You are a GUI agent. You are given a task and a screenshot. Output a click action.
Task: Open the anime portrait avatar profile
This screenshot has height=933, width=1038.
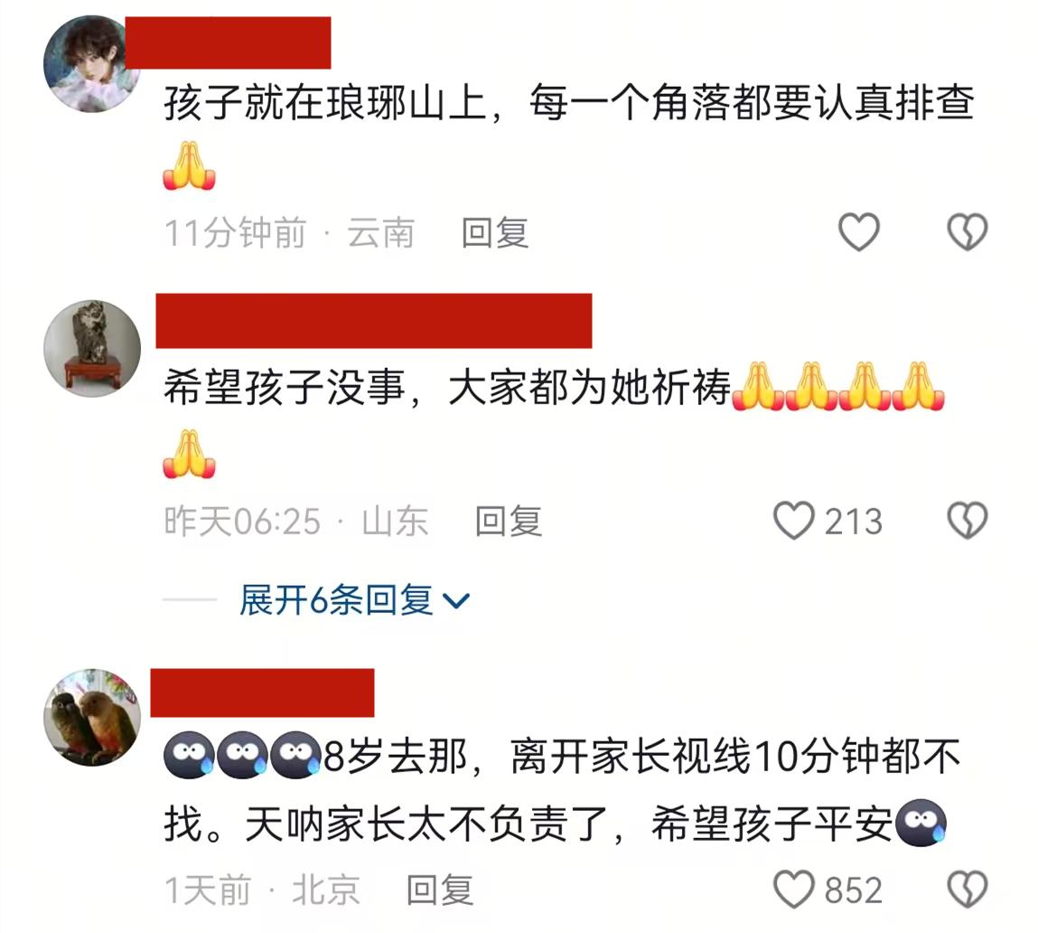92,64
